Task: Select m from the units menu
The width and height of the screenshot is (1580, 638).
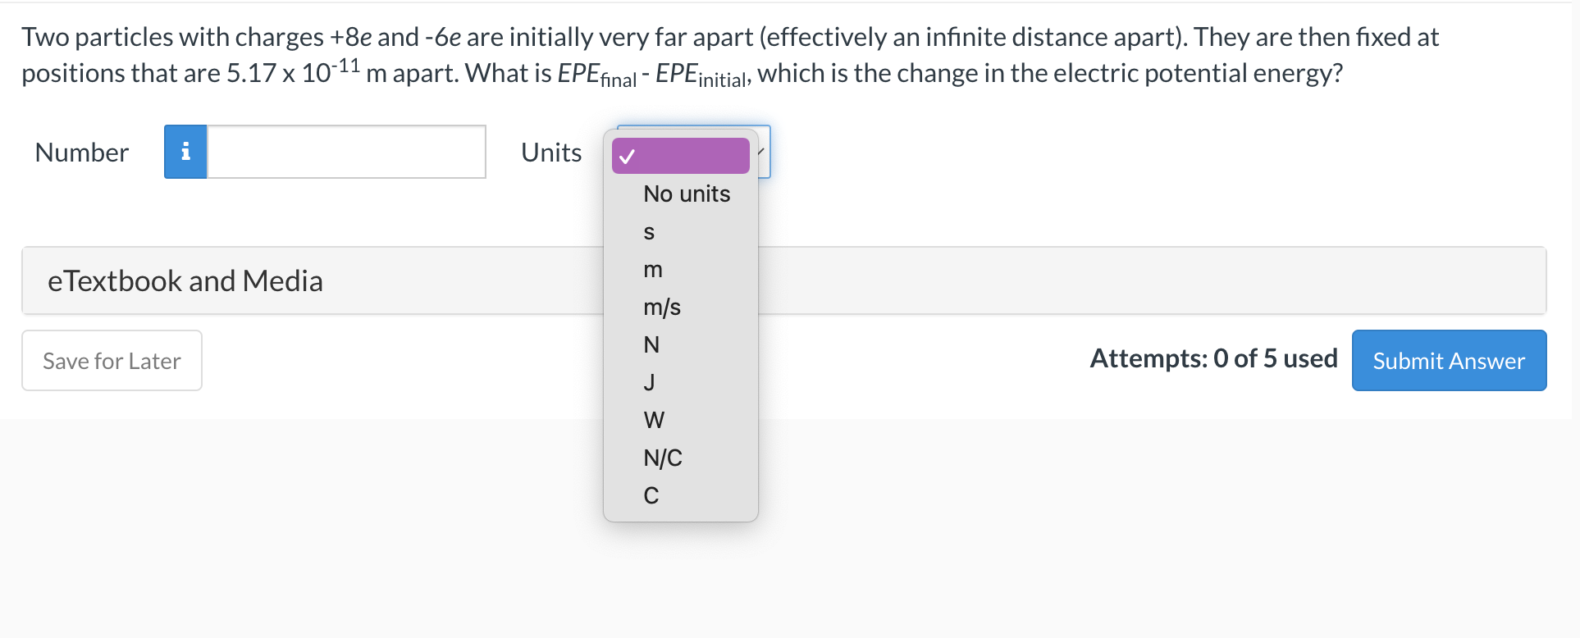Action: coord(651,269)
